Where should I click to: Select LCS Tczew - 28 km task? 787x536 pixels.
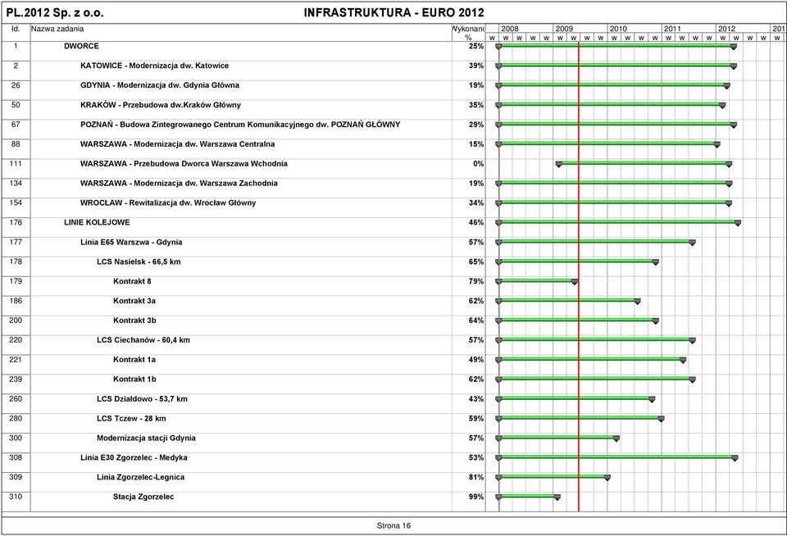(x=131, y=419)
